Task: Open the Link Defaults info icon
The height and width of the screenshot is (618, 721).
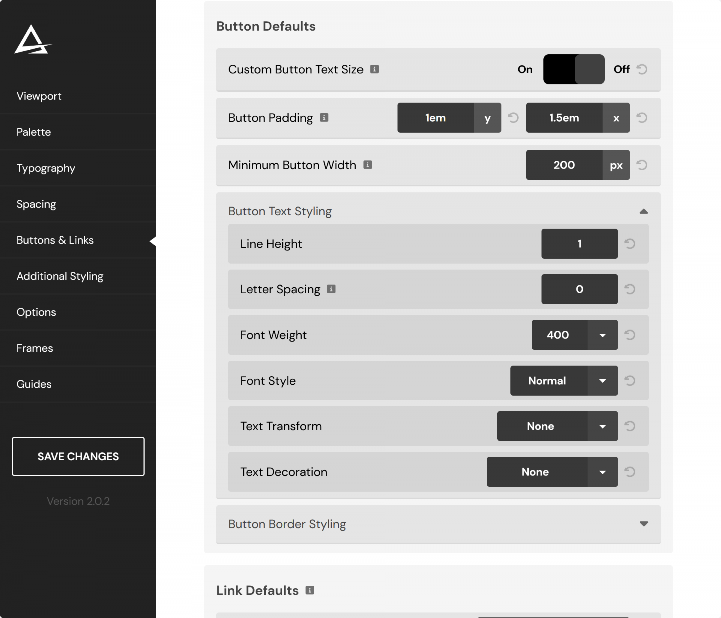Action: pos(310,590)
